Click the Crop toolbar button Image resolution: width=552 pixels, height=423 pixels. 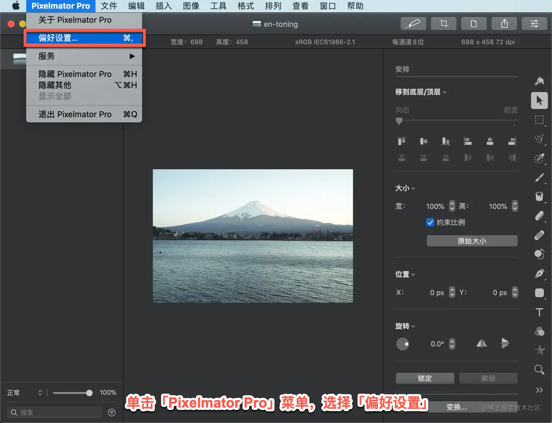[444, 24]
